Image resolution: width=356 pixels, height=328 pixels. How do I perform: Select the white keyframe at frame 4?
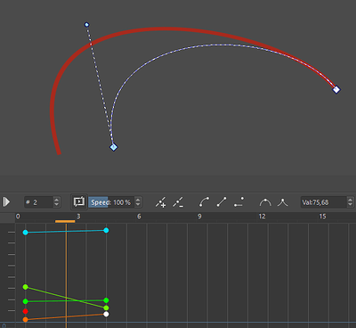click(x=106, y=314)
